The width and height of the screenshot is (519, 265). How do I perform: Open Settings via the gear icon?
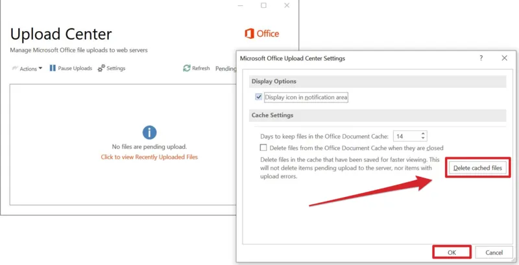101,69
